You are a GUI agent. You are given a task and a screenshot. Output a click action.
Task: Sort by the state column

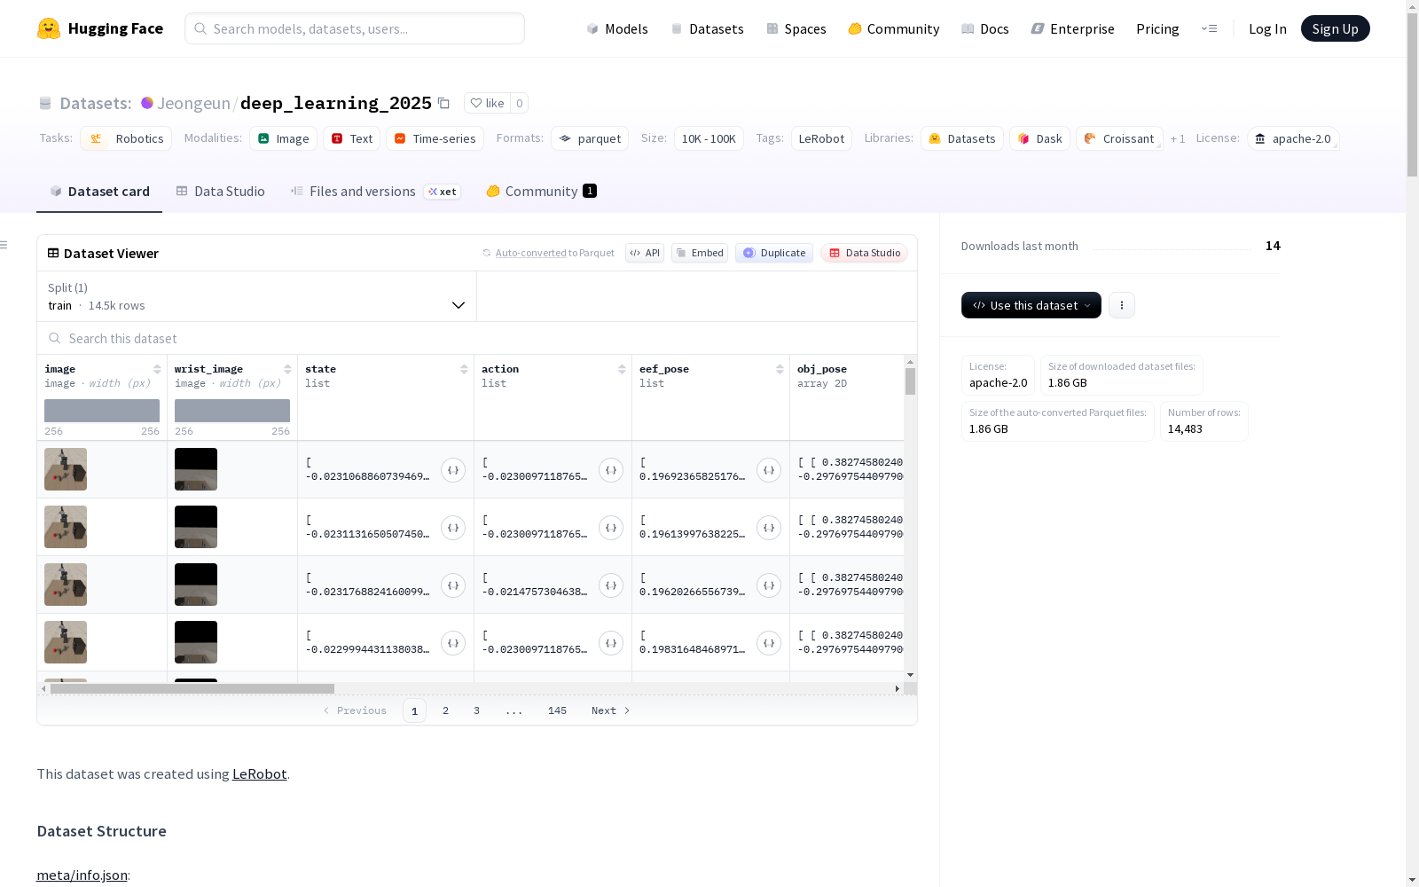(x=464, y=369)
